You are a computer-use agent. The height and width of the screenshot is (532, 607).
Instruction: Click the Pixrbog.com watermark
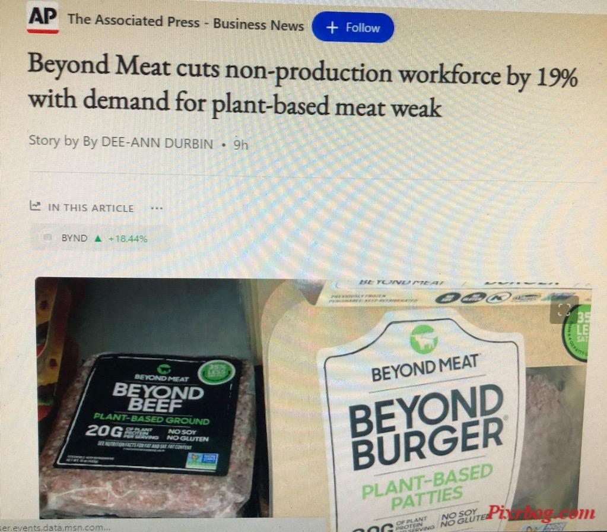coord(541,512)
